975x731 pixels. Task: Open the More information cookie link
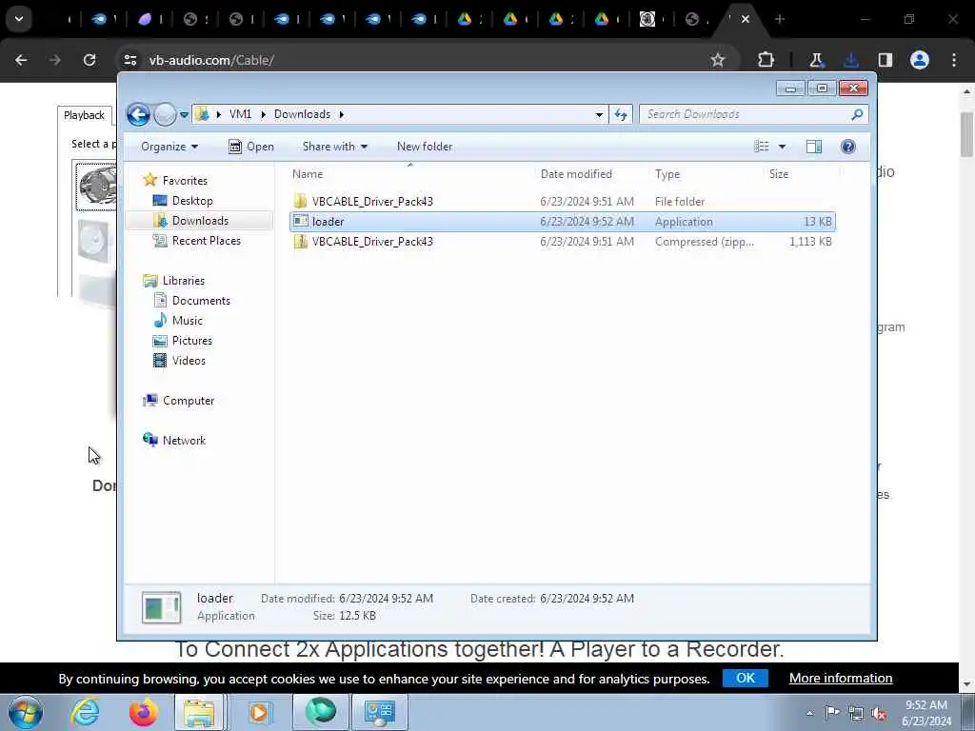tap(840, 678)
